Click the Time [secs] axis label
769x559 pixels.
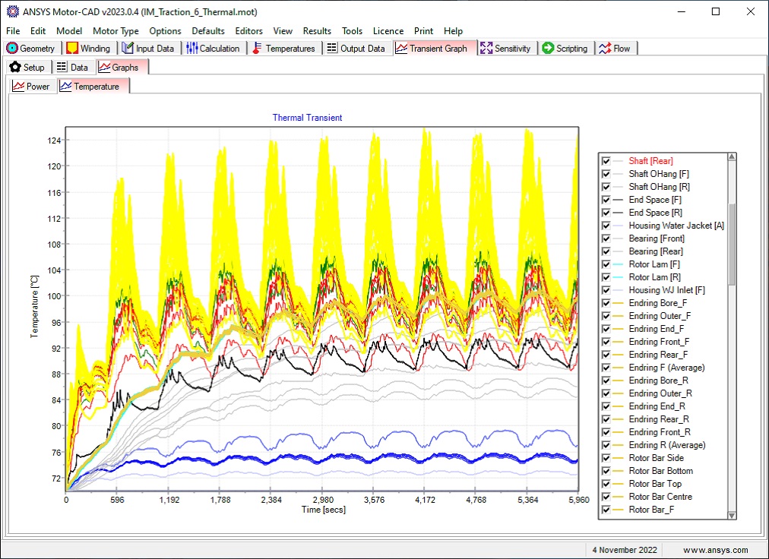(x=323, y=510)
